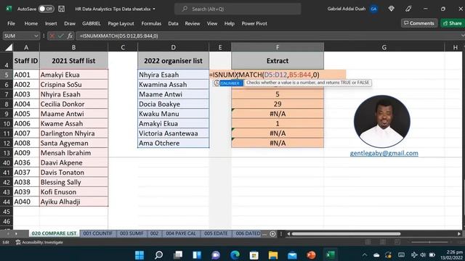The width and height of the screenshot is (465, 261).
Task: Open the Formulas tab
Action: coord(151,23)
